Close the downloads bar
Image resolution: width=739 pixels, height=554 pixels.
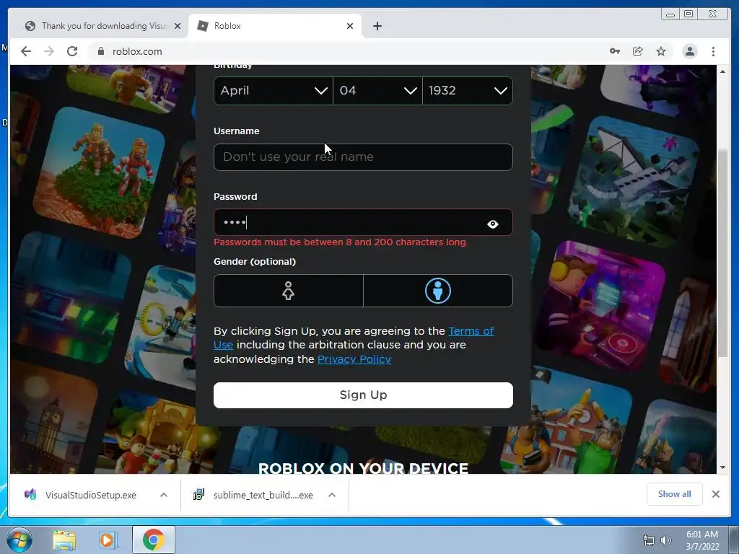point(715,493)
